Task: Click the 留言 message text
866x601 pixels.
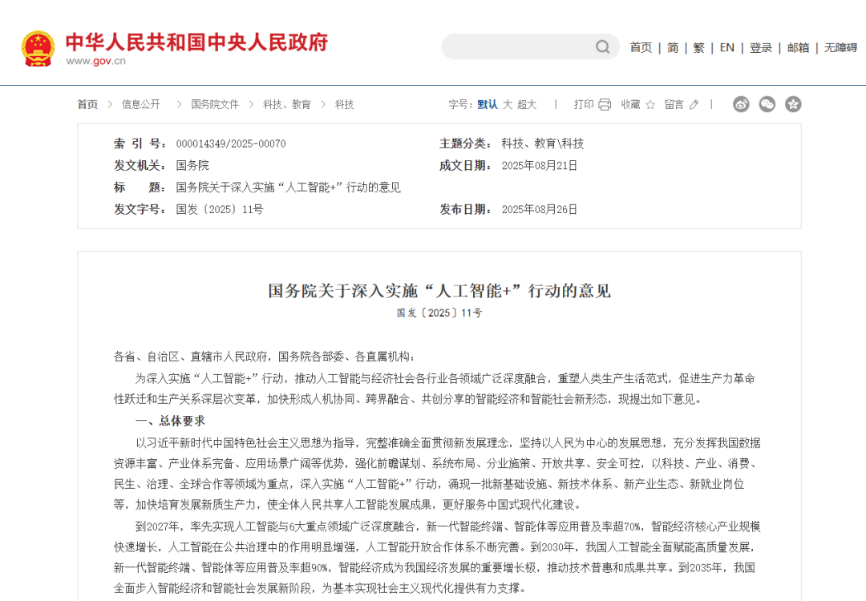Action: pyautogui.click(x=674, y=104)
